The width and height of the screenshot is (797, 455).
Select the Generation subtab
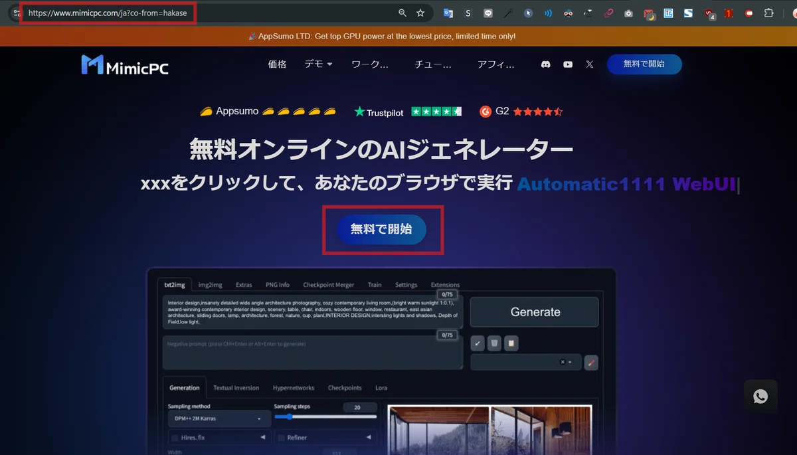[x=184, y=388]
